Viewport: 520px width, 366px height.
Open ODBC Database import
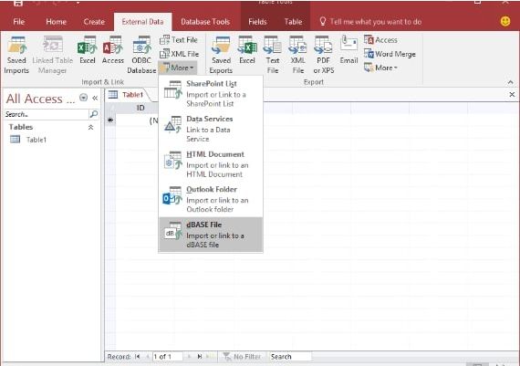pyautogui.click(x=141, y=55)
